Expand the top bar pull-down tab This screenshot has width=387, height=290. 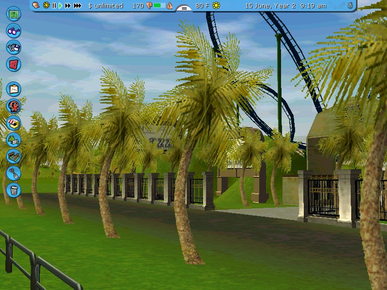(x=184, y=8)
